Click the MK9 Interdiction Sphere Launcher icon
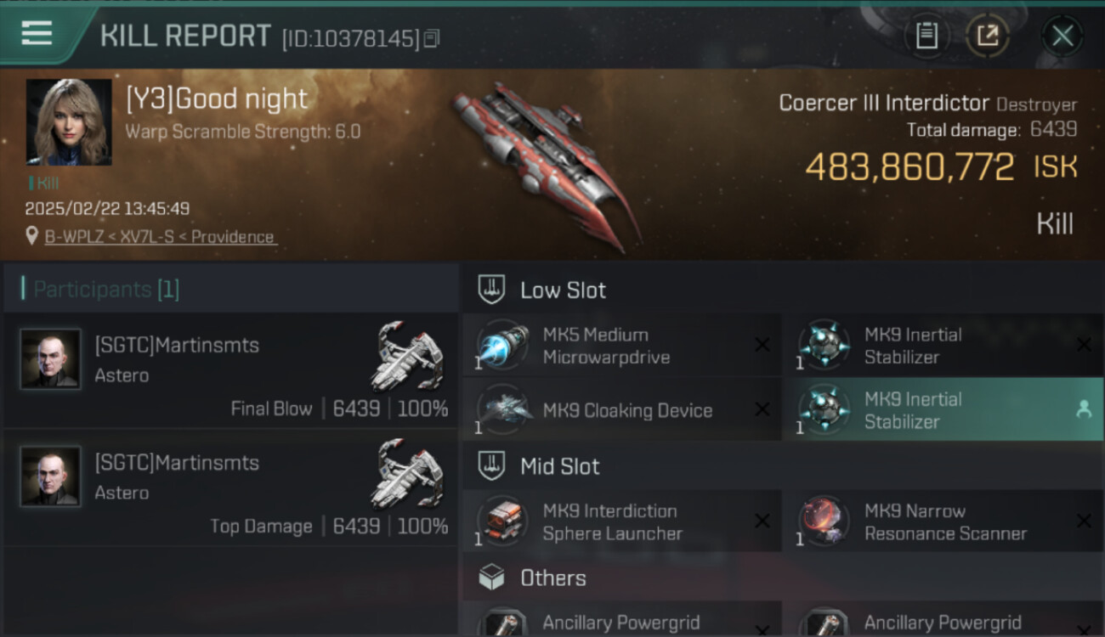The image size is (1105, 637). 503,521
